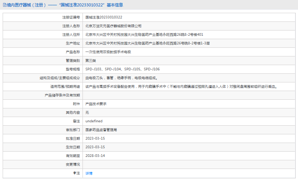Click the 变更情况 row label
The width and height of the screenshot is (298, 181).
[73, 164]
